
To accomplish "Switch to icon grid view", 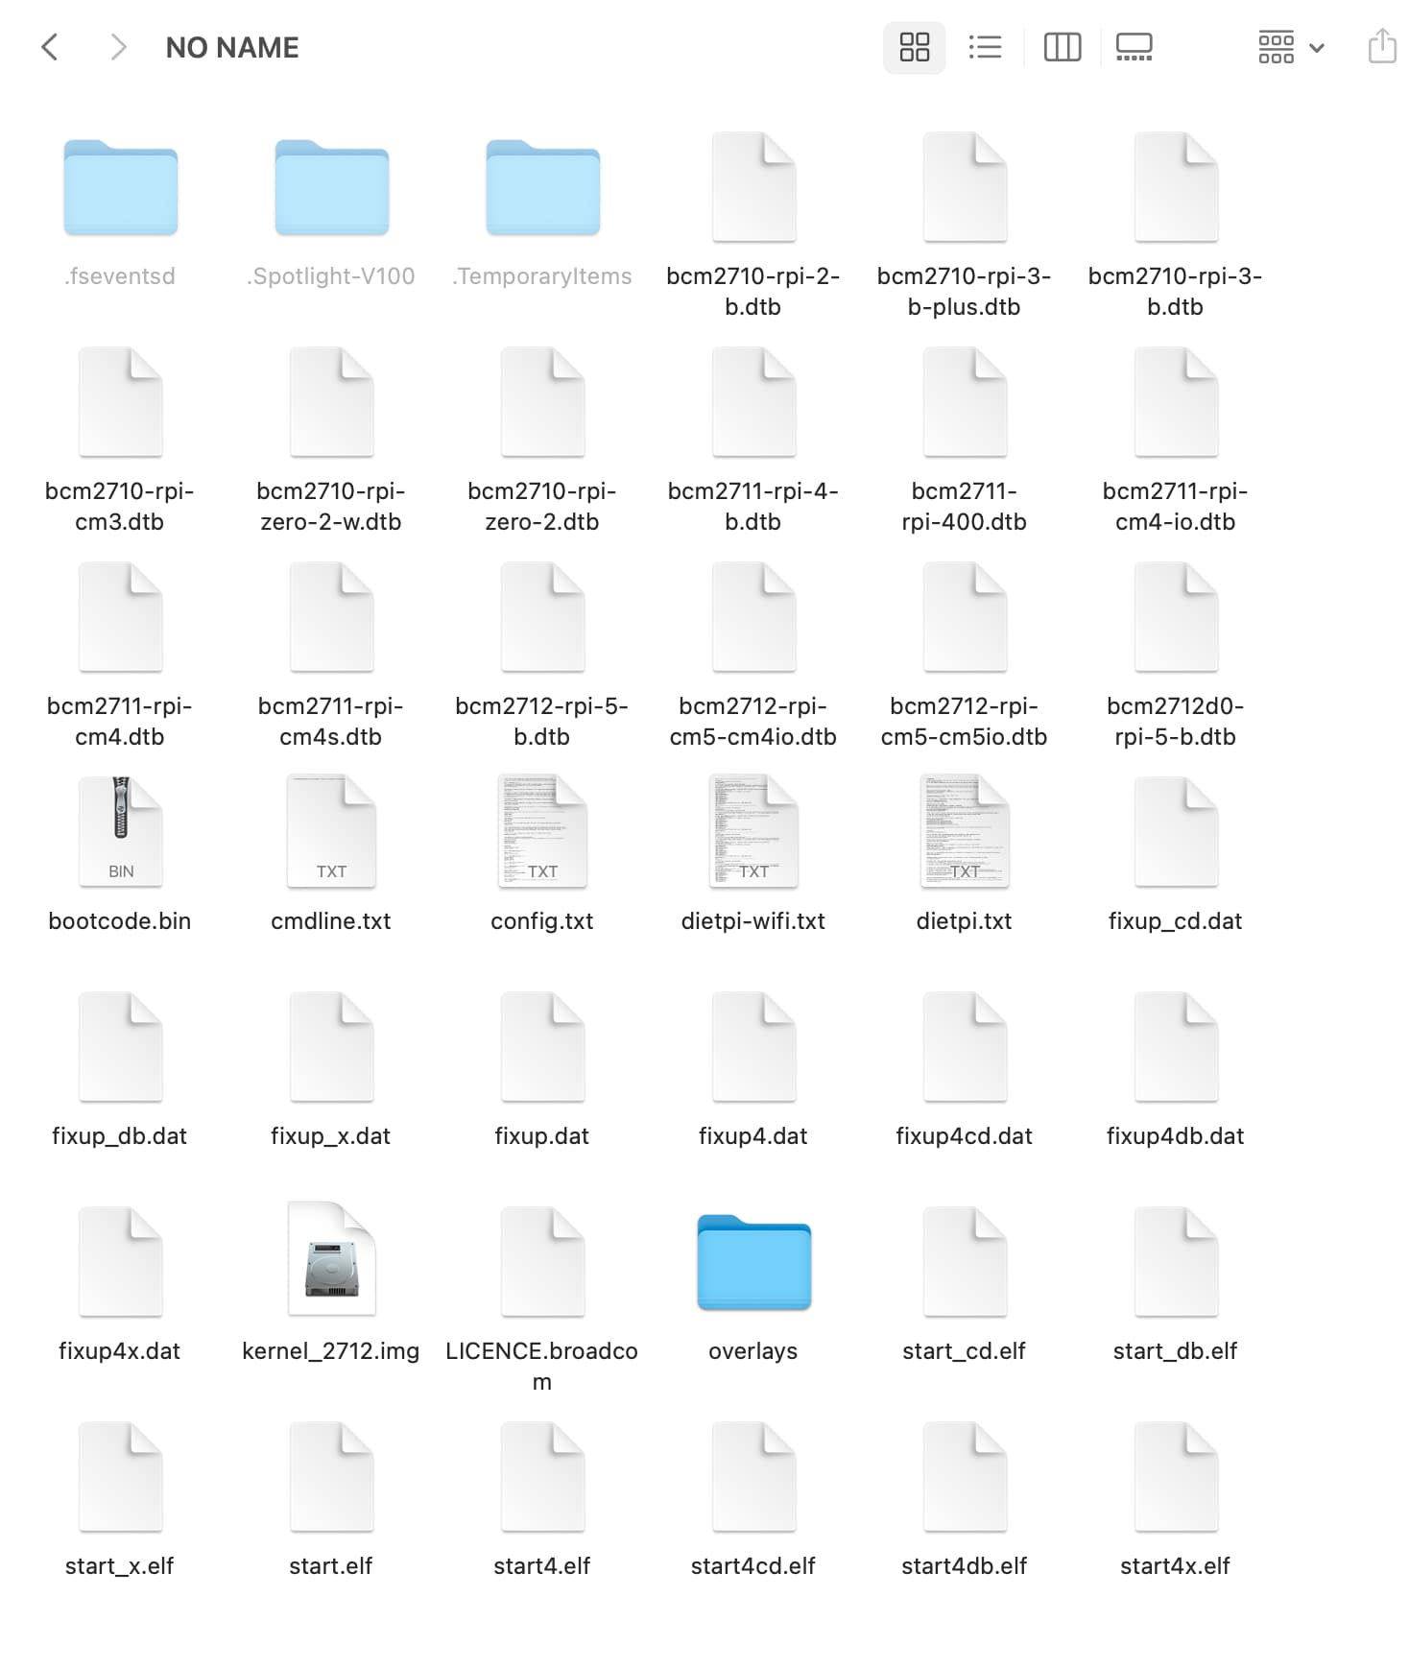I will (914, 47).
